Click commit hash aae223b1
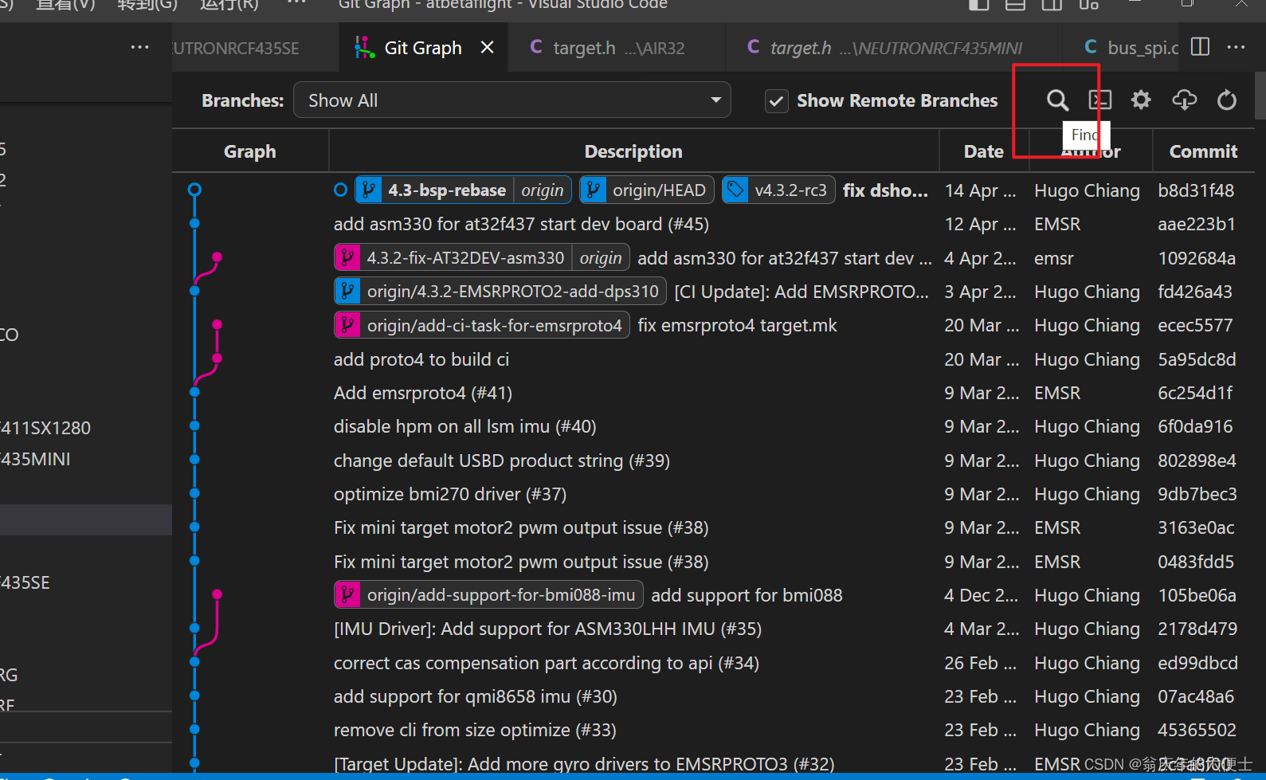This screenshot has height=780, width=1266. [1196, 224]
